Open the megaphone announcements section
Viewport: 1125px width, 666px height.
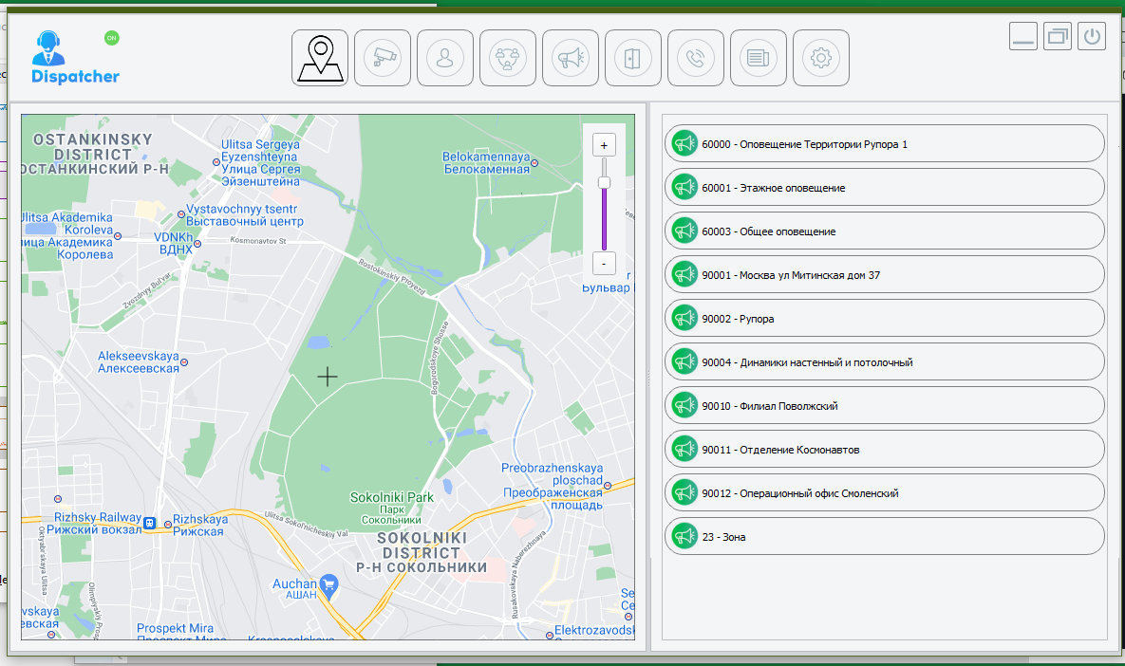tap(571, 58)
